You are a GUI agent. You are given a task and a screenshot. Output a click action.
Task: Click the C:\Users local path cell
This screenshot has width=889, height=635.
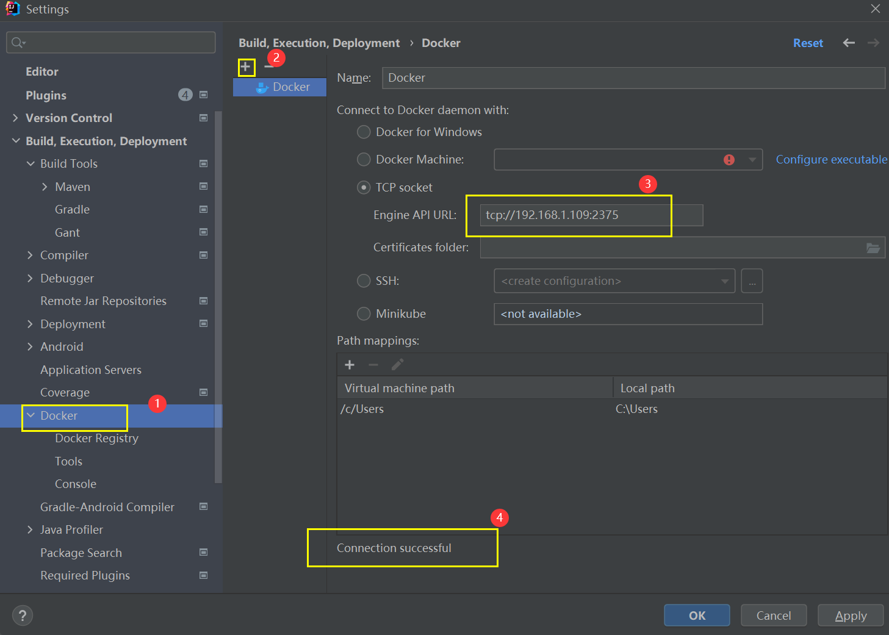point(636,409)
